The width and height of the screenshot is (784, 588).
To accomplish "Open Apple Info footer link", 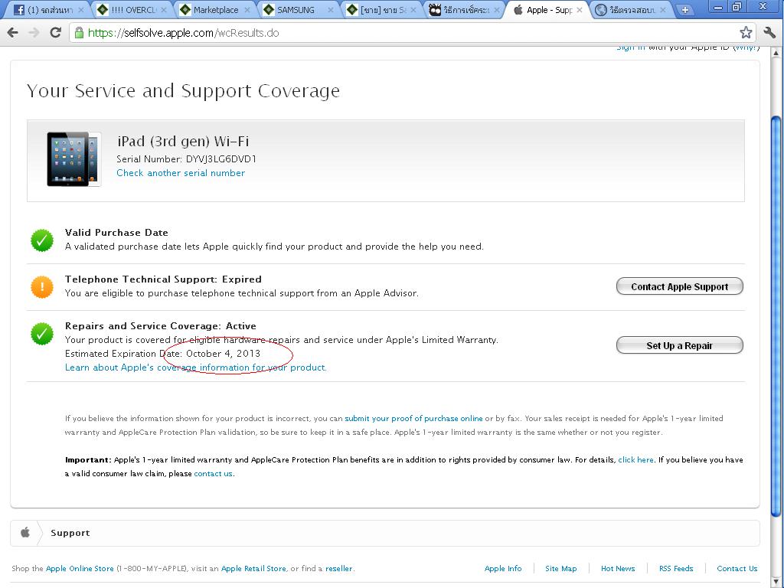I will pyautogui.click(x=503, y=569).
